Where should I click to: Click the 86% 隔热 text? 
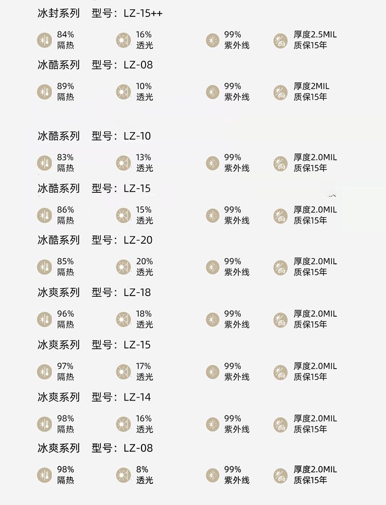[x=66, y=215]
